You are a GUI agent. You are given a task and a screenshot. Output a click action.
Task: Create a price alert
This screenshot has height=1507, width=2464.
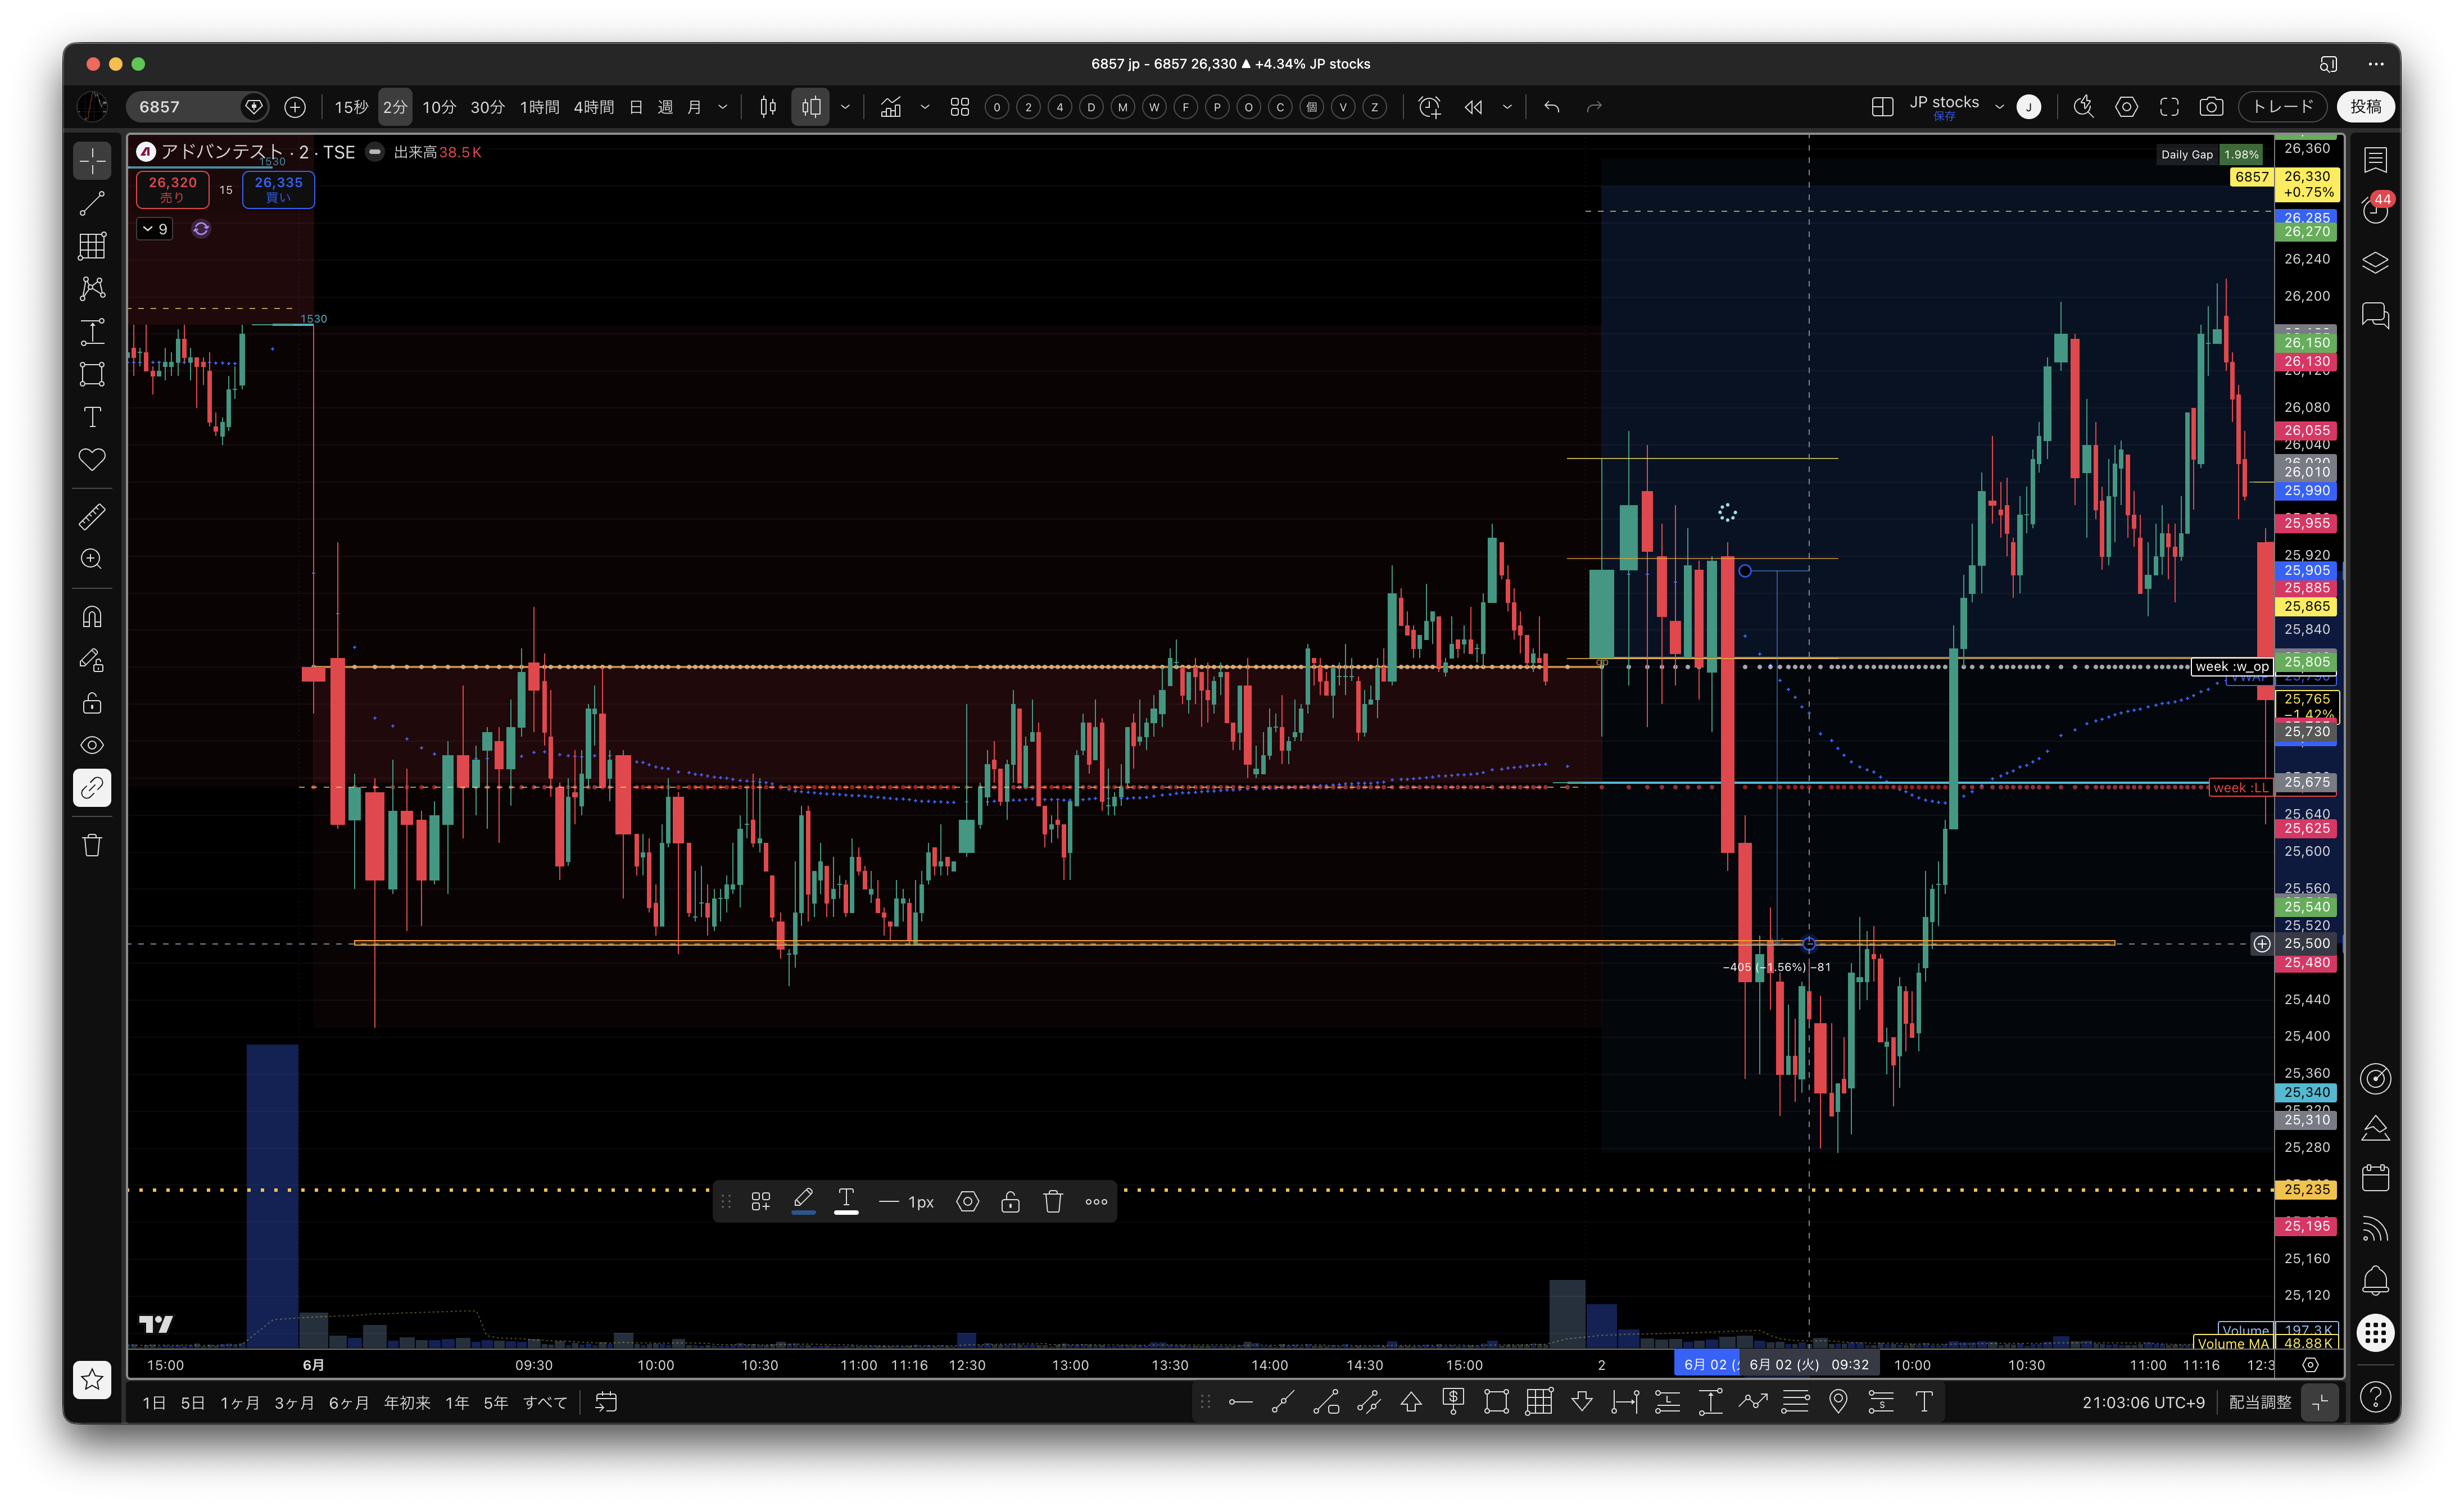pyautogui.click(x=1430, y=107)
